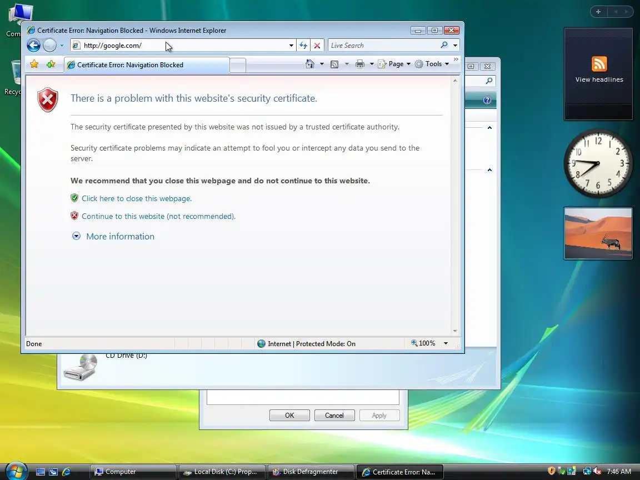Viewport: 640px width, 480px height.
Task: Click the Add to Favorites icon
Action: click(x=51, y=64)
